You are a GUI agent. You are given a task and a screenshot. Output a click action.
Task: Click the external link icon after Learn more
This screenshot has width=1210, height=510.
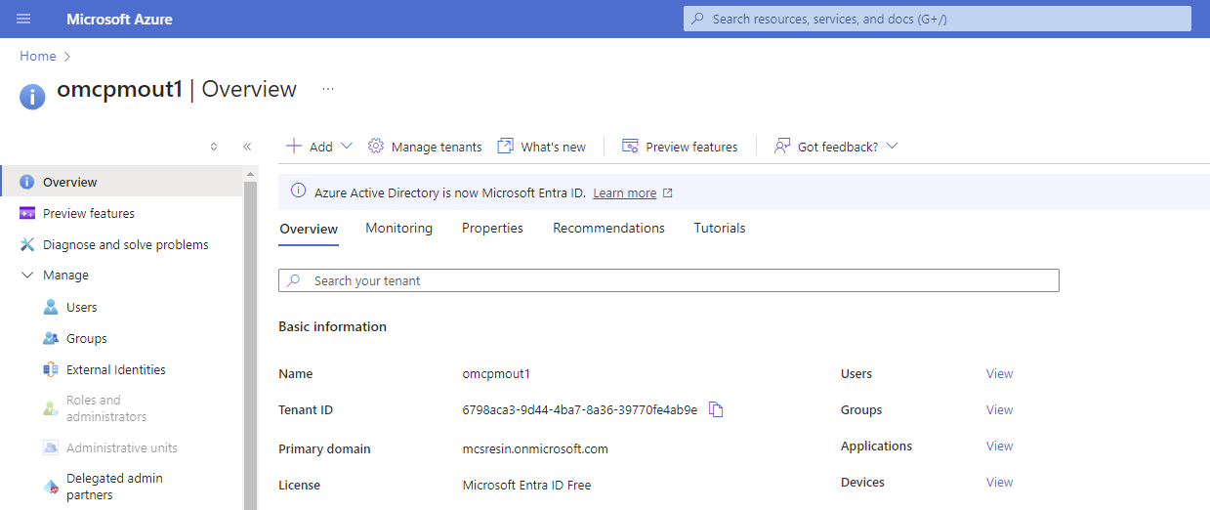tap(668, 192)
